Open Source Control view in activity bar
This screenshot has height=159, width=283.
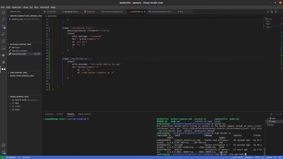pyautogui.click(x=4, y=27)
